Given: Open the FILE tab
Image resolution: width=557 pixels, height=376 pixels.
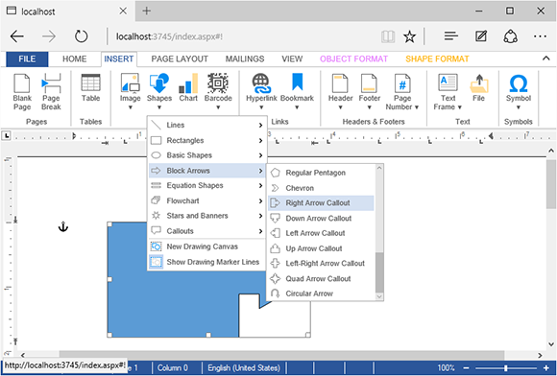Looking at the screenshot, I should (x=27, y=59).
